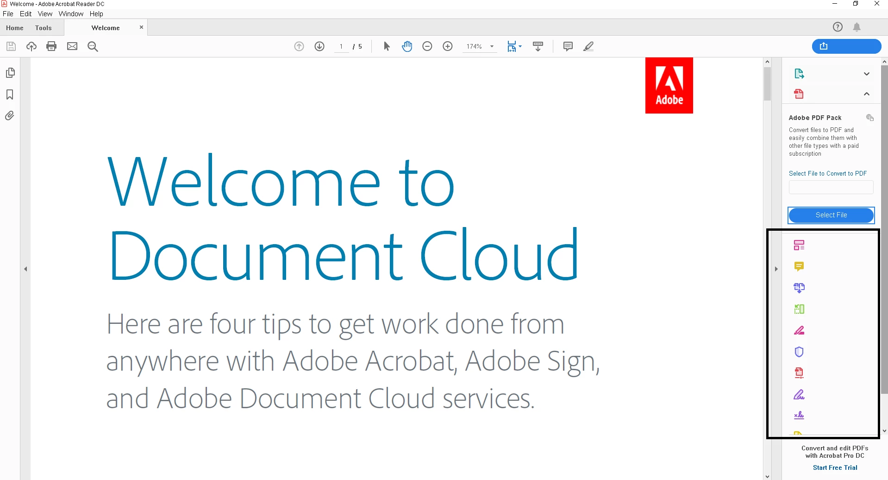Image resolution: width=888 pixels, height=480 pixels.
Task: Collapse right tools pane arrow
Action: 776,269
